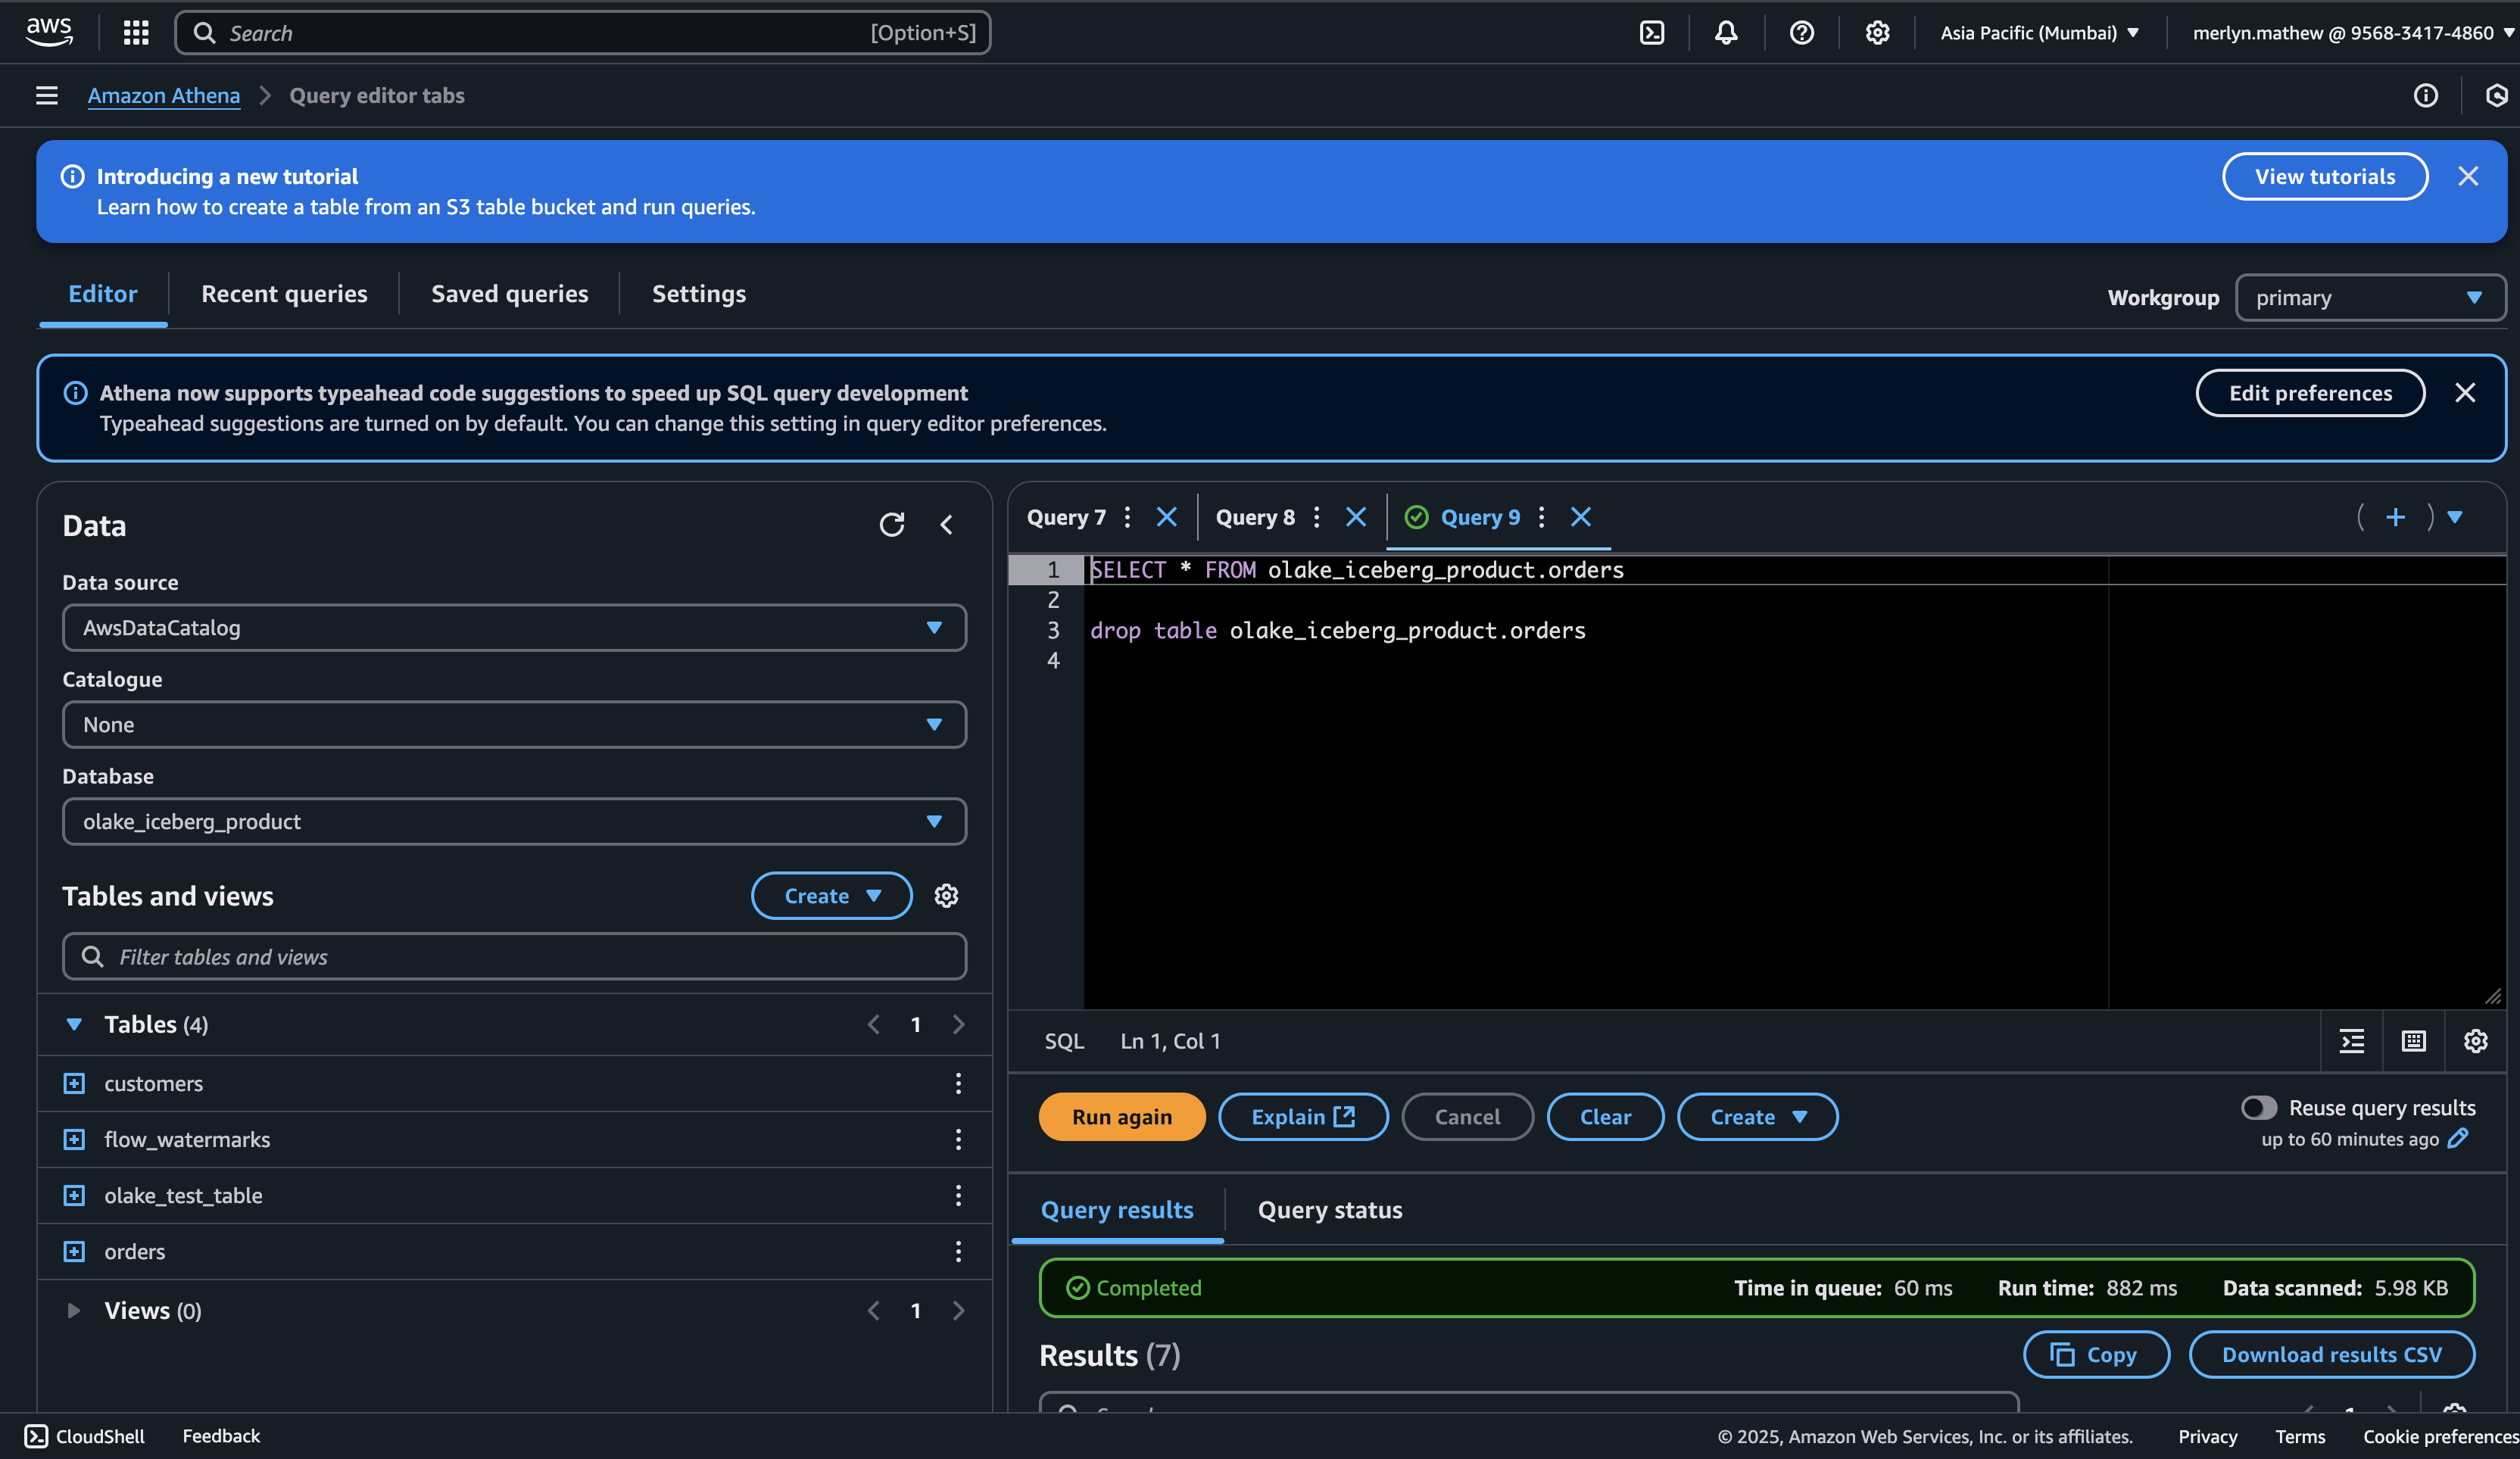The height and width of the screenshot is (1459, 2520).
Task: Switch to Saved queries tab
Action: click(x=510, y=294)
